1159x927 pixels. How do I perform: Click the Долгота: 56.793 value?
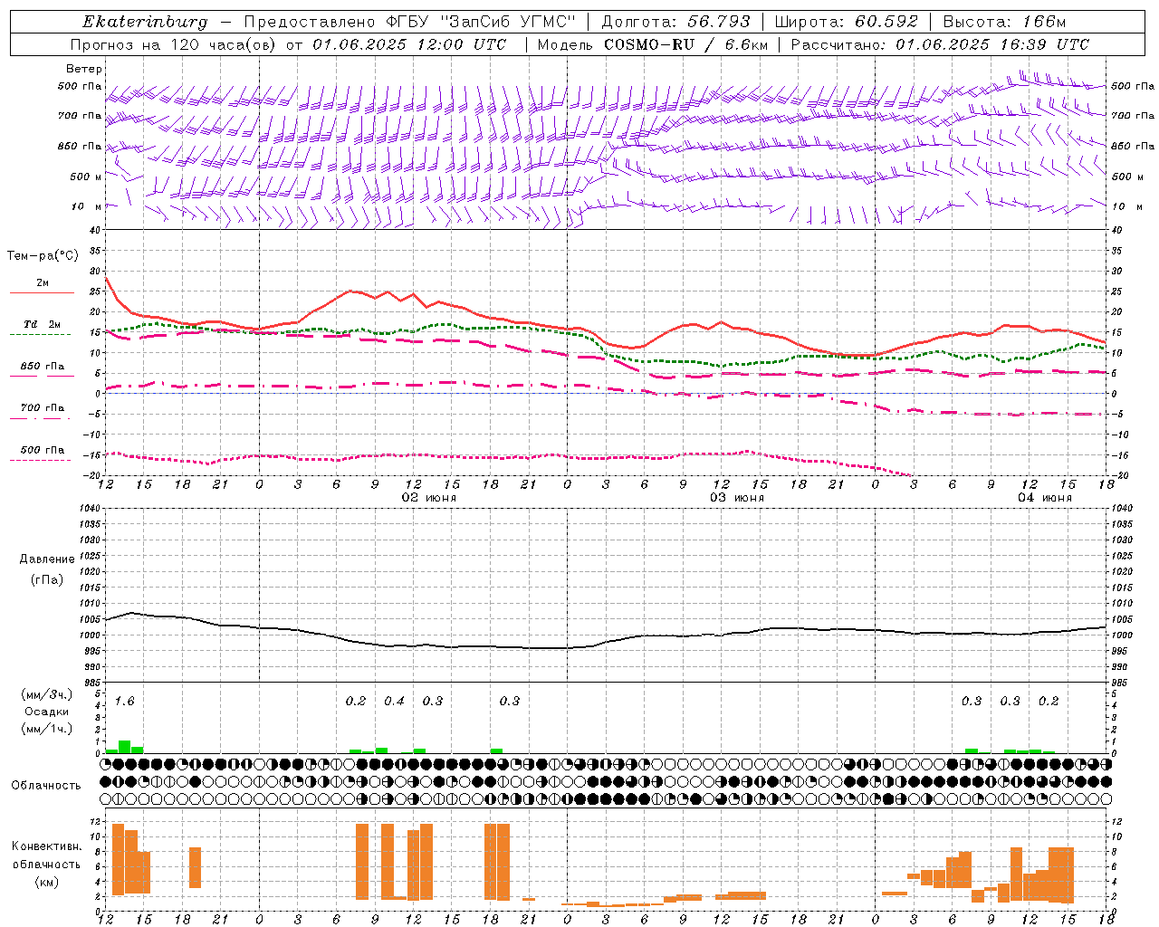675,22
